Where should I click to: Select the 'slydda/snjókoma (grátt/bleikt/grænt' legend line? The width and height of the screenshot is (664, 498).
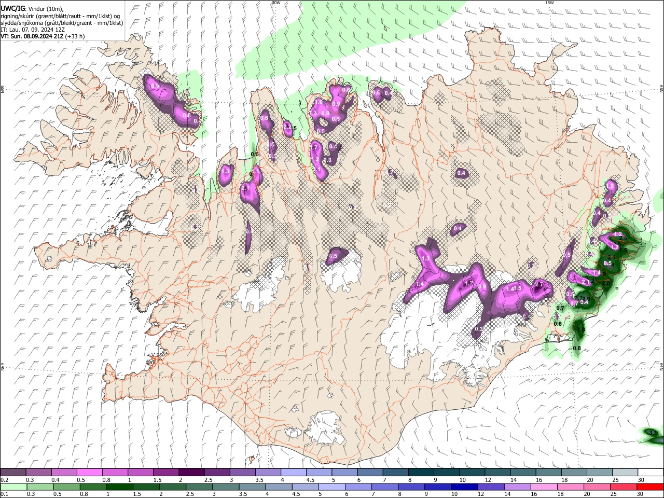(62, 23)
